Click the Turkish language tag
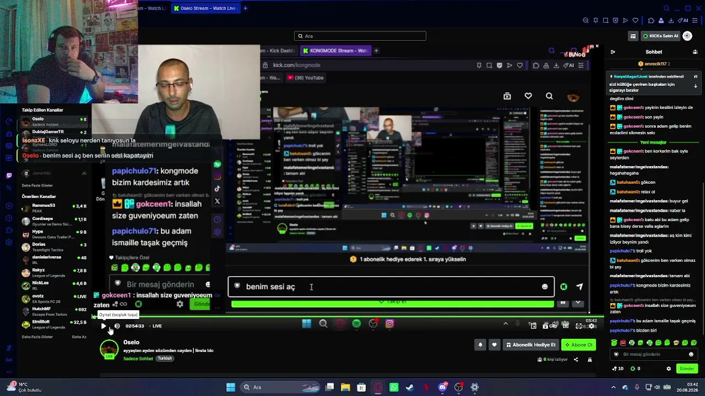 (165, 359)
